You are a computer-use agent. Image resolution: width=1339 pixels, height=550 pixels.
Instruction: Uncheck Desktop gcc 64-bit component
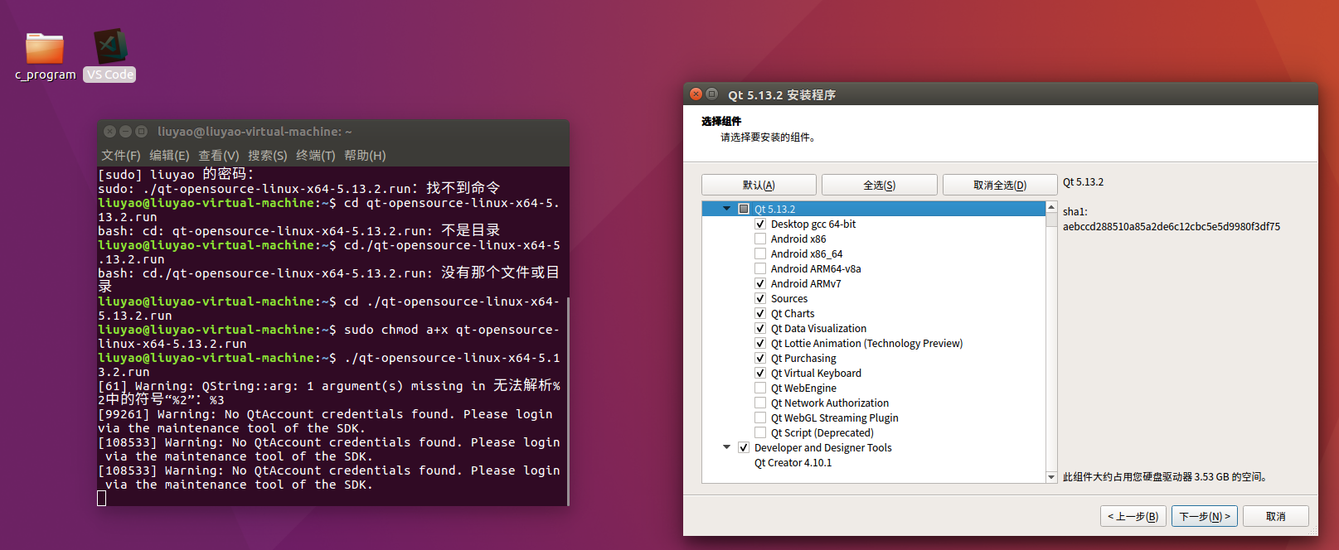[x=760, y=224]
